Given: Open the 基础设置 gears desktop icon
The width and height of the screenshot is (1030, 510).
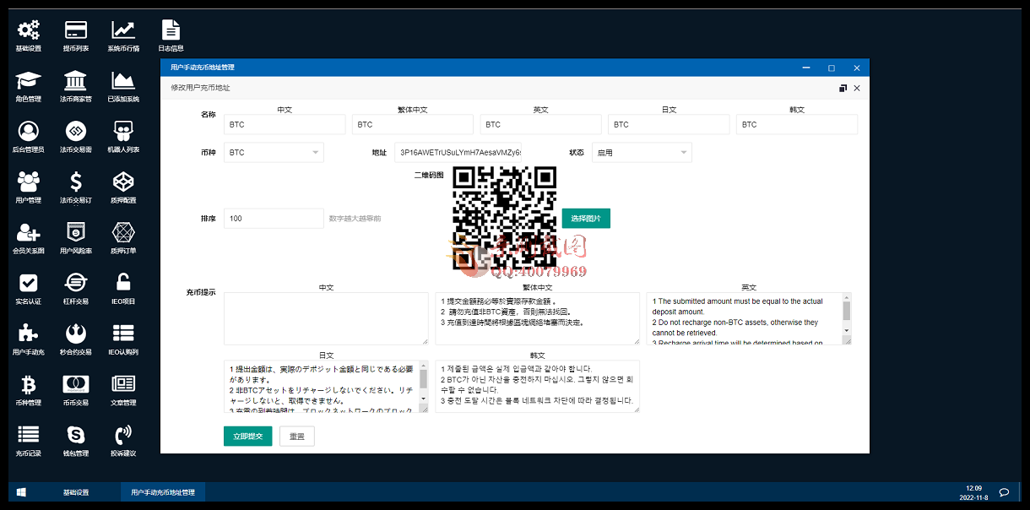Looking at the screenshot, I should [29, 30].
